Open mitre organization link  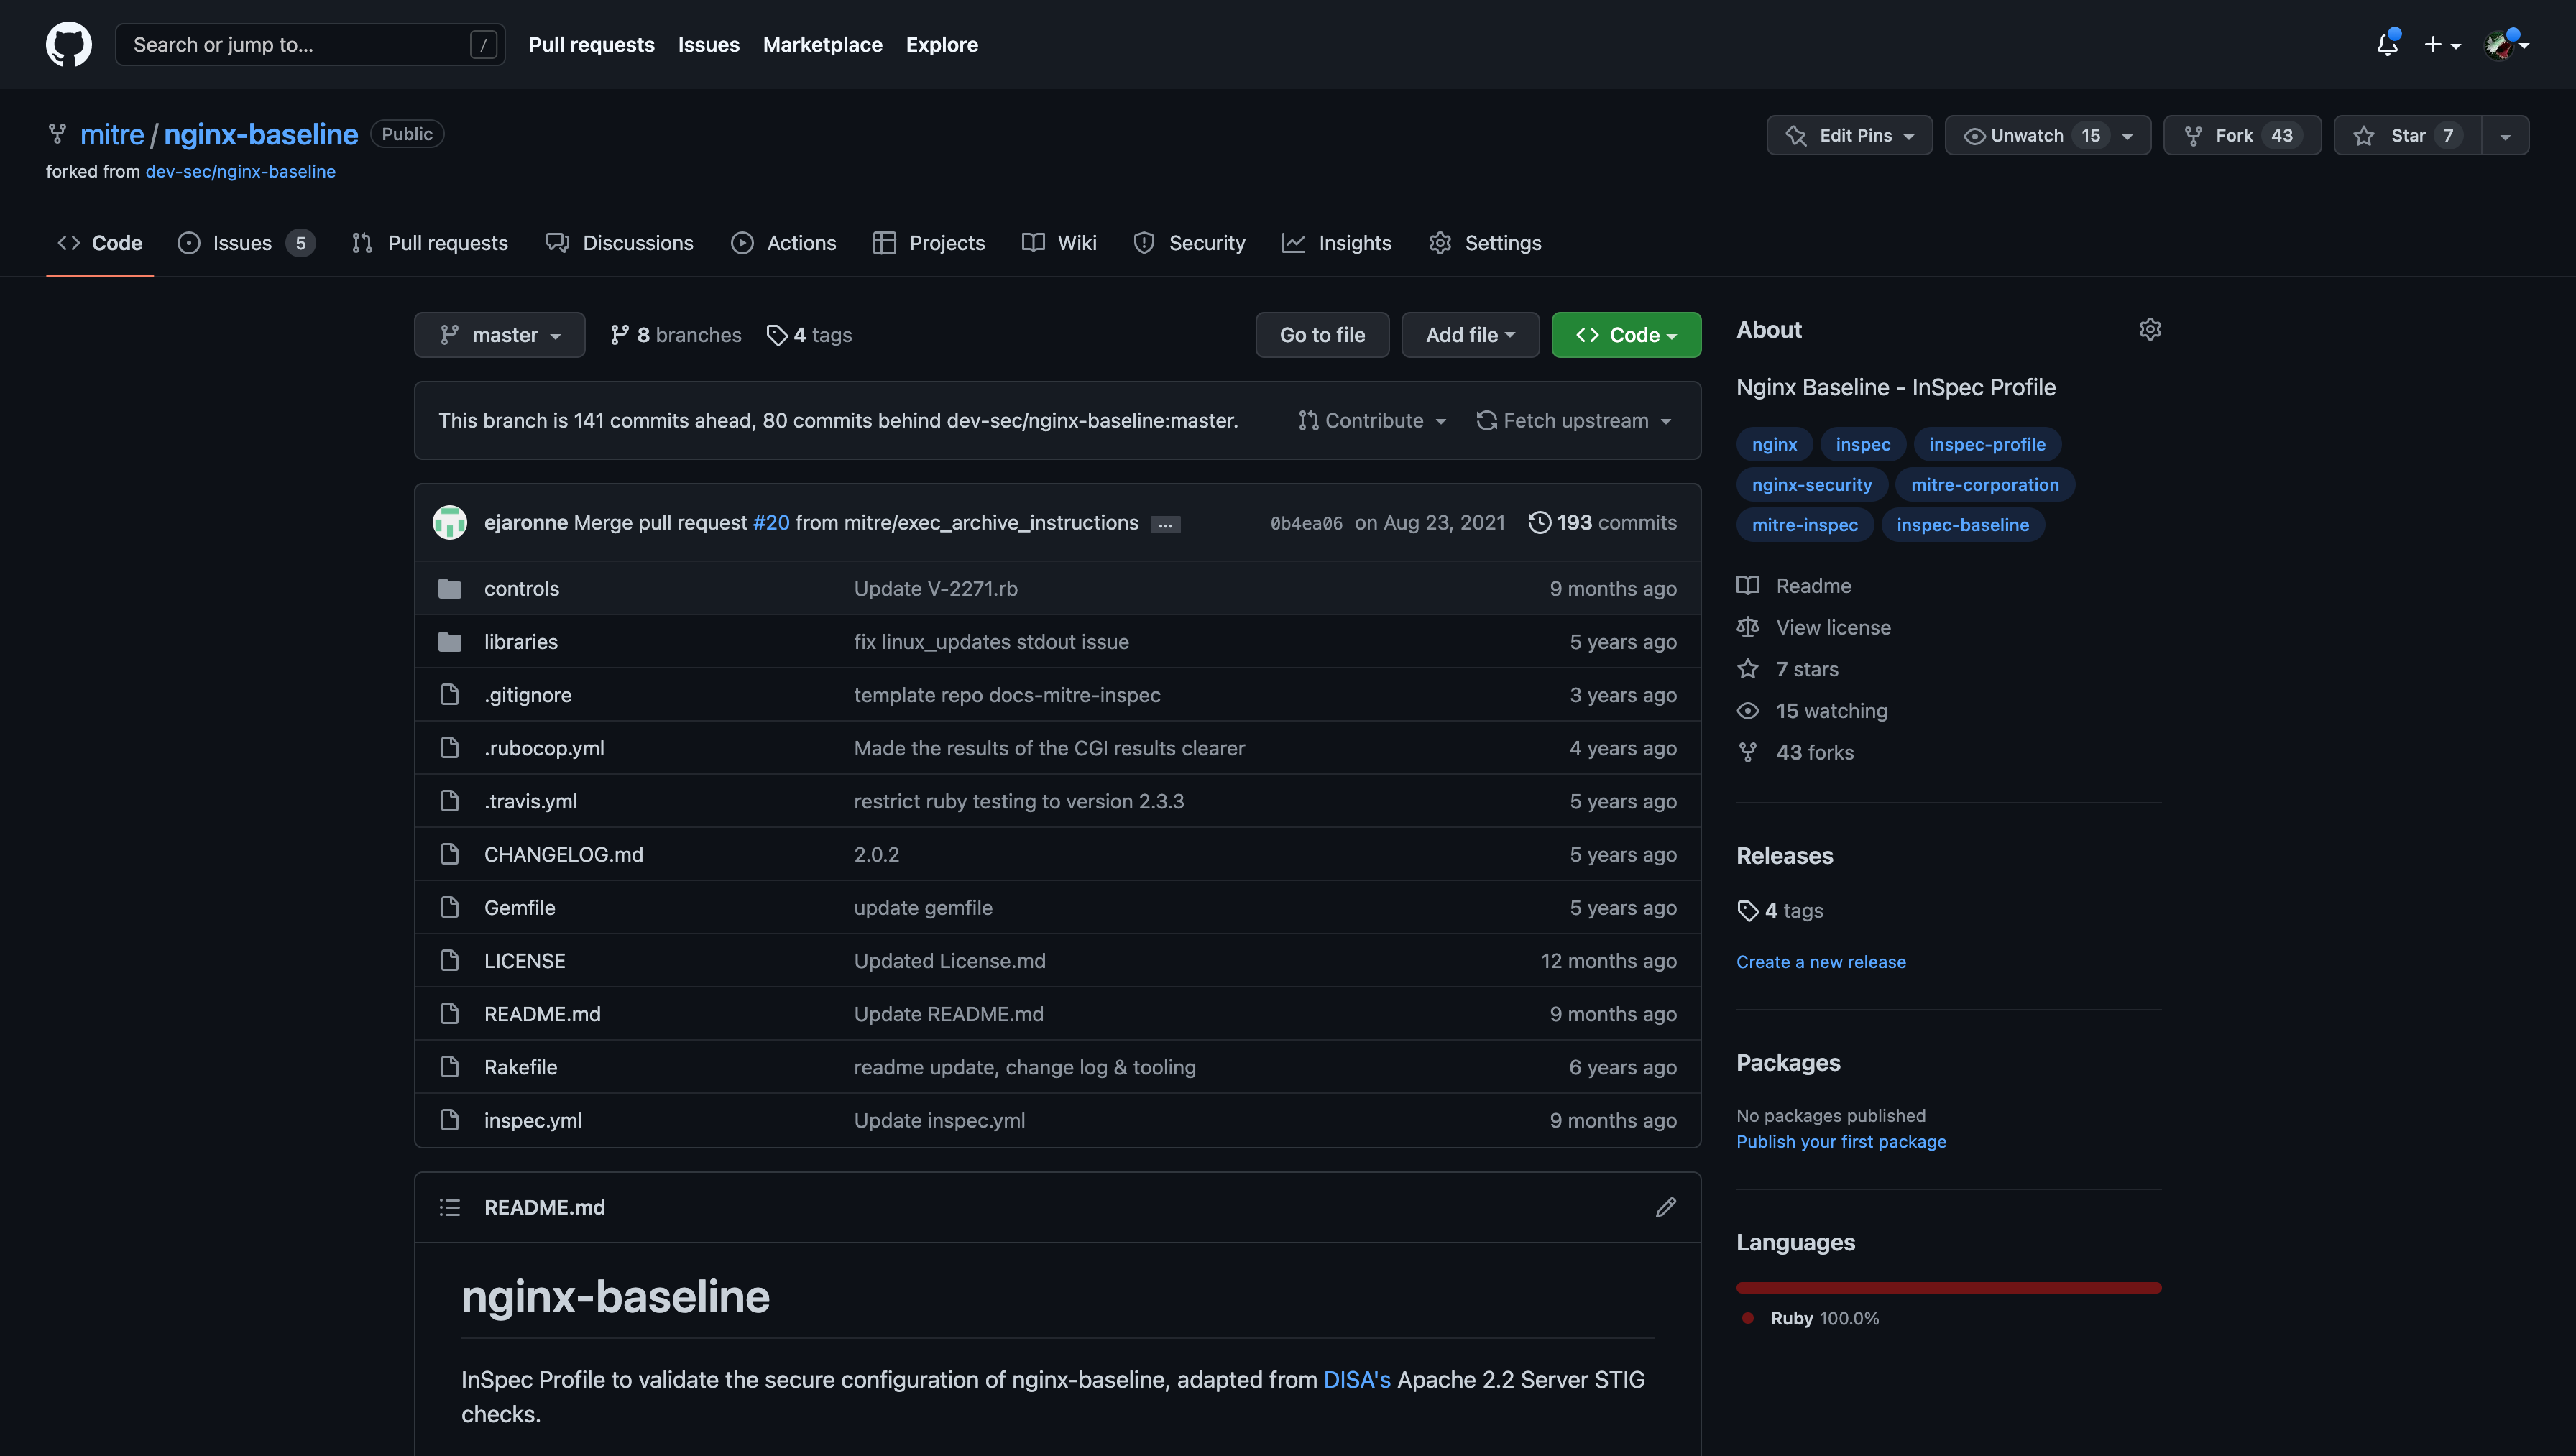[112, 134]
